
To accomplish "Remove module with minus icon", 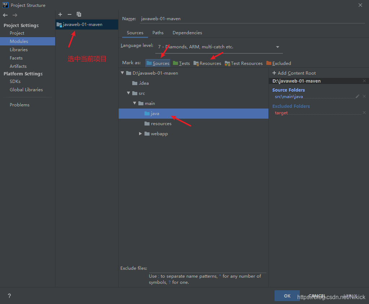I will coord(70,14).
